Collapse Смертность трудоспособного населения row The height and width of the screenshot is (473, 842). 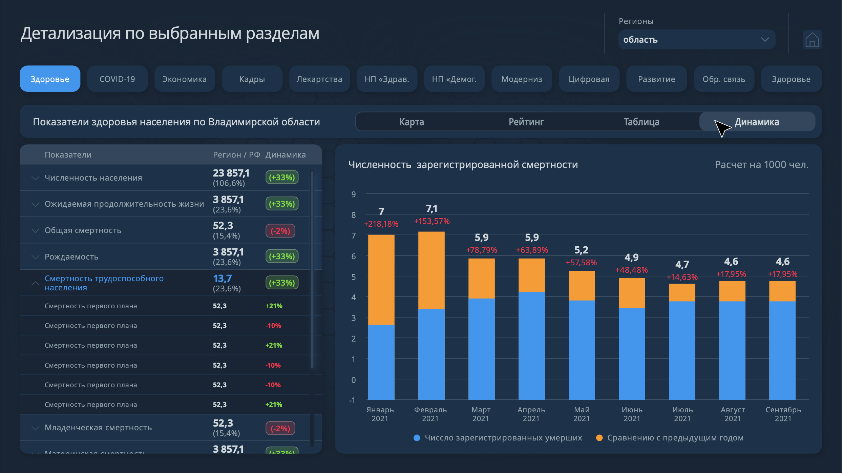[35, 283]
